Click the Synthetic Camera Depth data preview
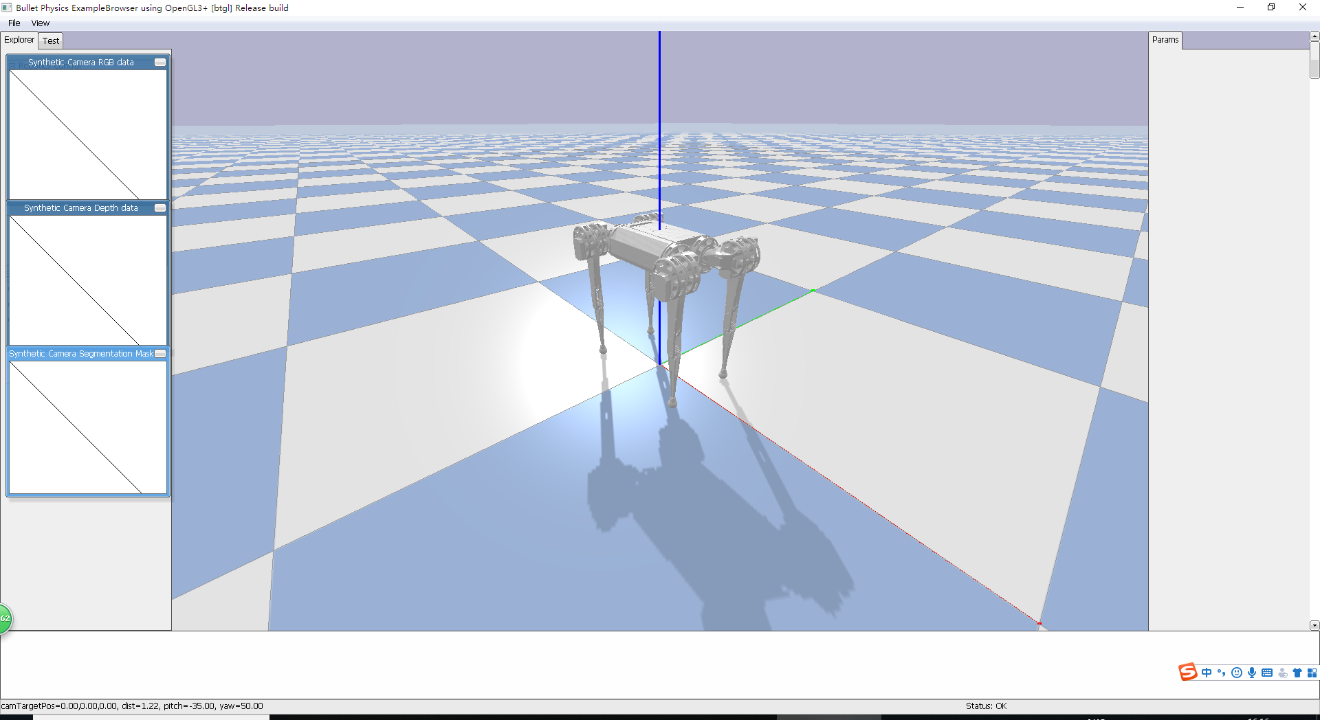 [88, 280]
